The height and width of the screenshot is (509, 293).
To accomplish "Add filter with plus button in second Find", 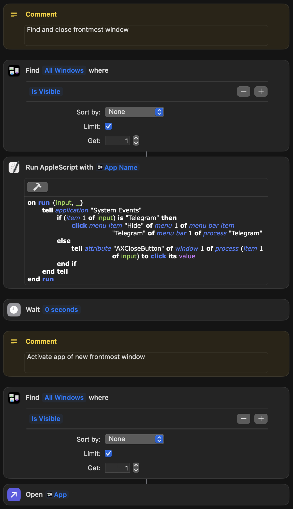I will pyautogui.click(x=261, y=419).
